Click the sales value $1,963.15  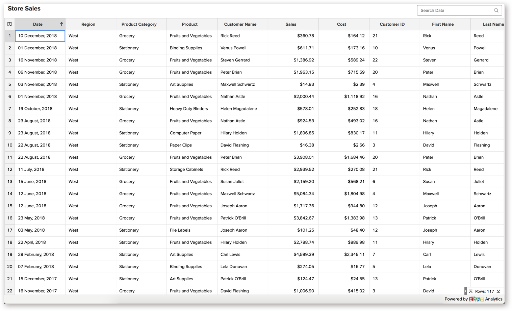[293, 72]
